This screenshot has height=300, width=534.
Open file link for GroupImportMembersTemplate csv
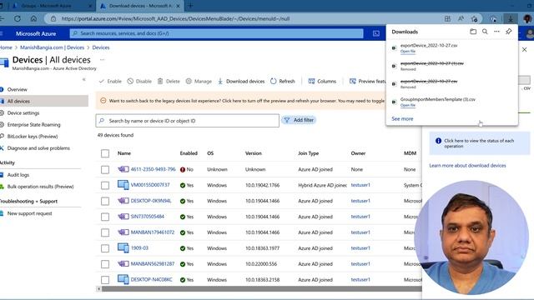pyautogui.click(x=408, y=106)
